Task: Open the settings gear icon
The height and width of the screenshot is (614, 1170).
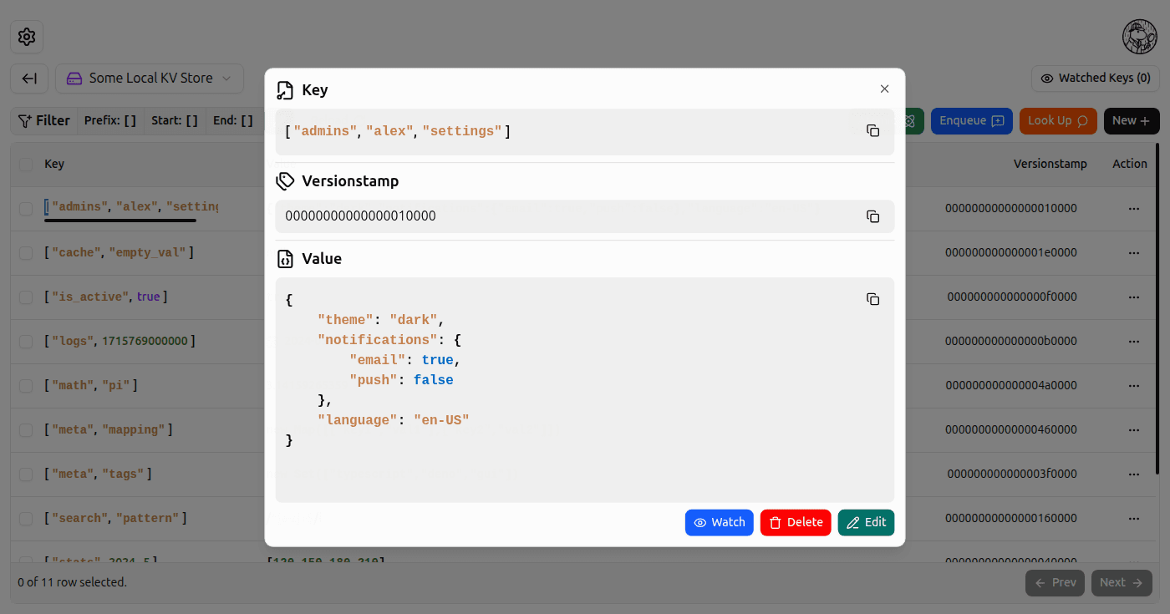Action: pyautogui.click(x=27, y=37)
